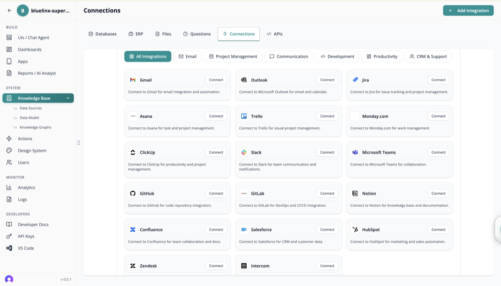The image size is (501, 286).
Task: Filter integrations by Development
Action: pos(337,56)
